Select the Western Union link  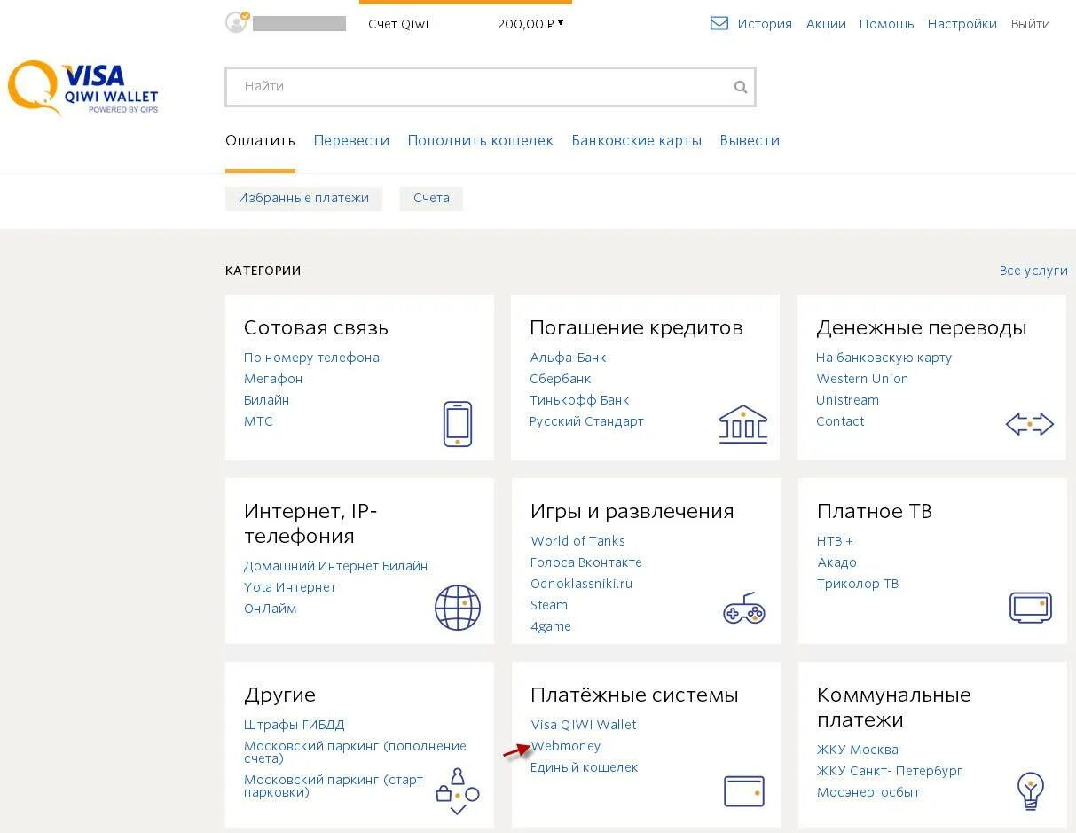coord(862,379)
